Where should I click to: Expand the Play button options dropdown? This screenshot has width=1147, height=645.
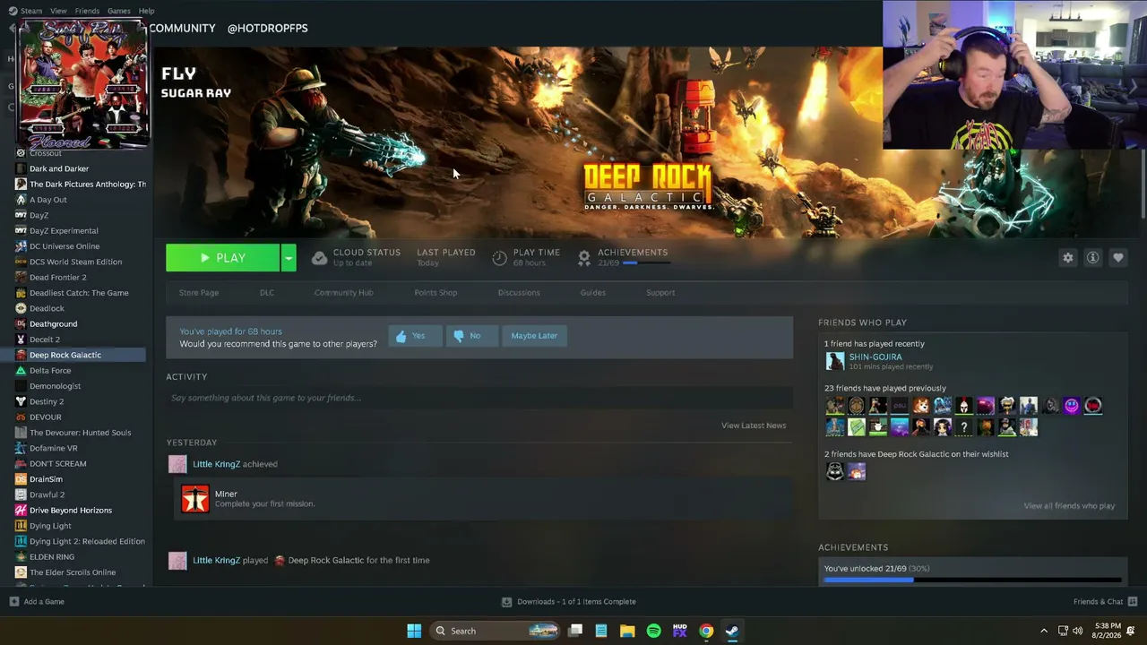(289, 258)
